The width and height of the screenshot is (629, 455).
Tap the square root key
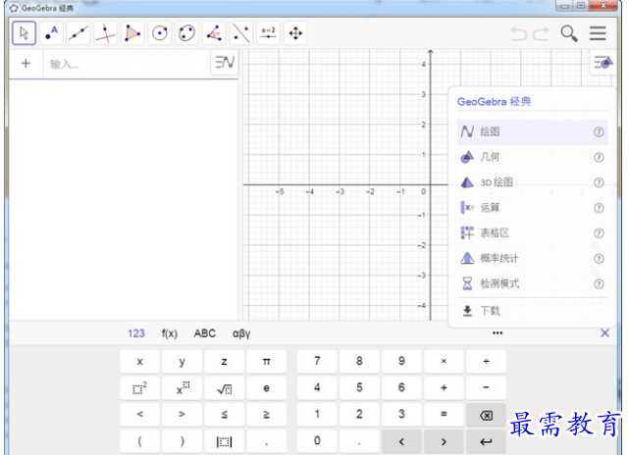tap(225, 387)
